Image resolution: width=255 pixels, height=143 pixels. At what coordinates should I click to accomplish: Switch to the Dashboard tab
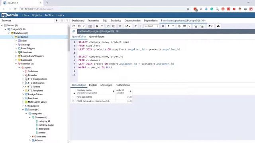point(78,21)
